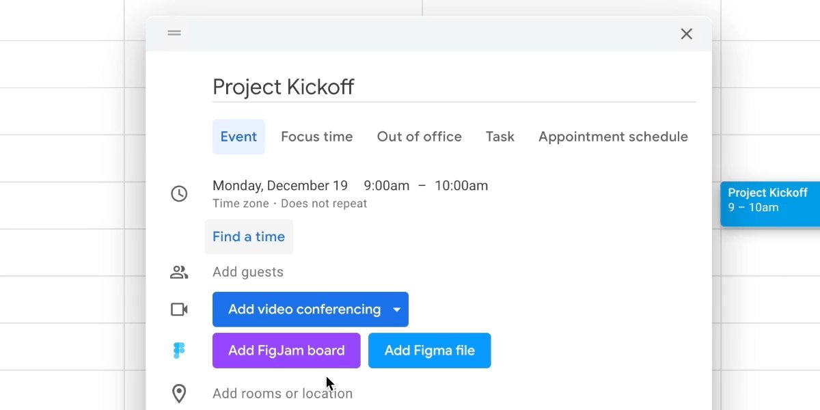Image resolution: width=820 pixels, height=410 pixels.
Task: Click the location pin icon
Action: point(179,393)
